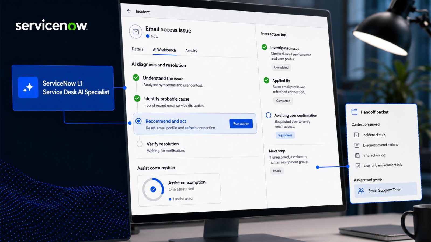The height and width of the screenshot is (242, 431).
Task: Click the people icon beside Email Support Team
Action: click(x=361, y=191)
